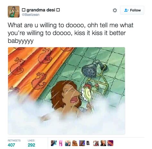Viewport: 152px width, 149px height.
Task: View the 292 likes count
Action: 31,145
